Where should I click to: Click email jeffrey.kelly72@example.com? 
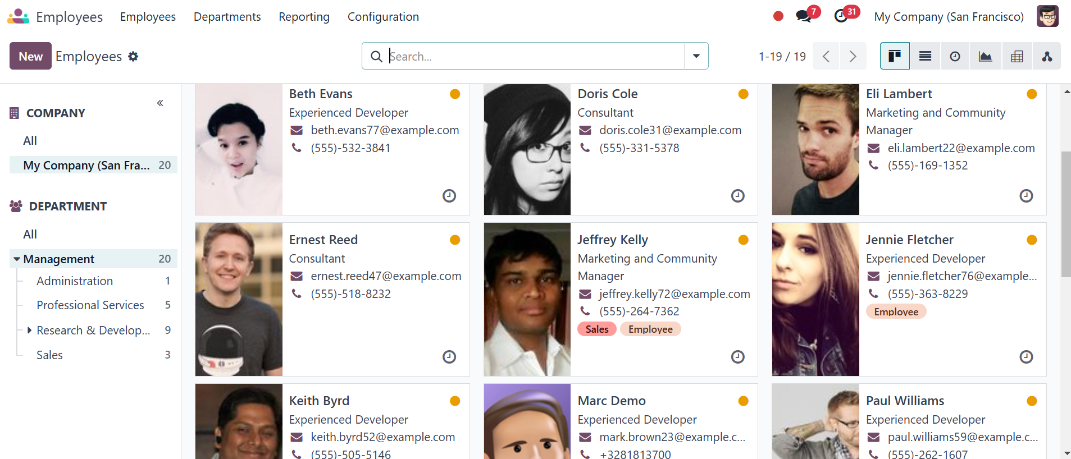[x=674, y=294]
